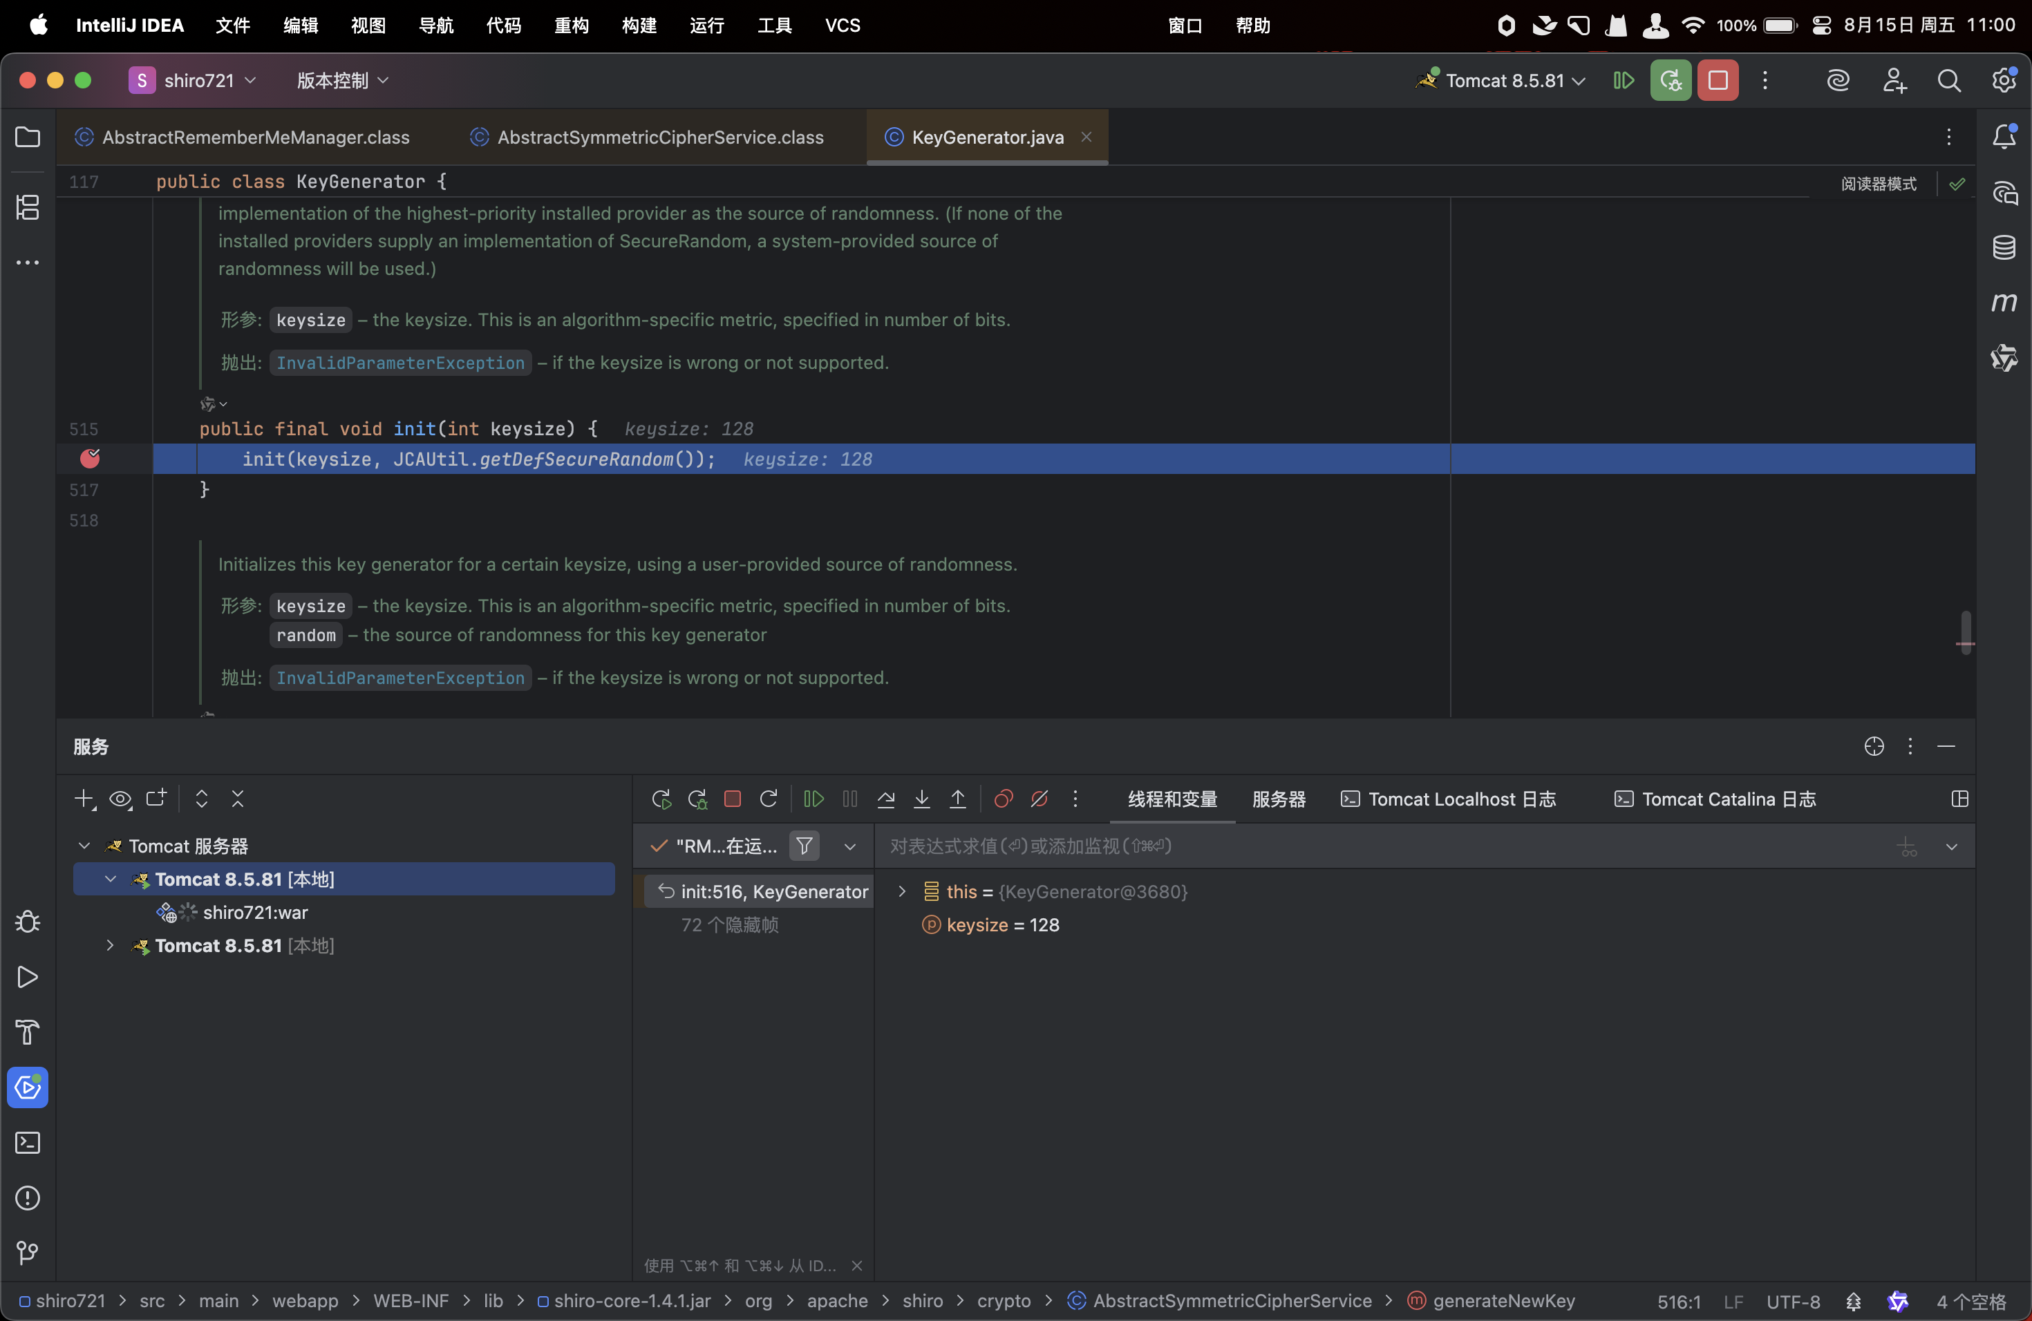Toggle the breakpoint on line 516
This screenshot has height=1321, width=2032.
90,459
